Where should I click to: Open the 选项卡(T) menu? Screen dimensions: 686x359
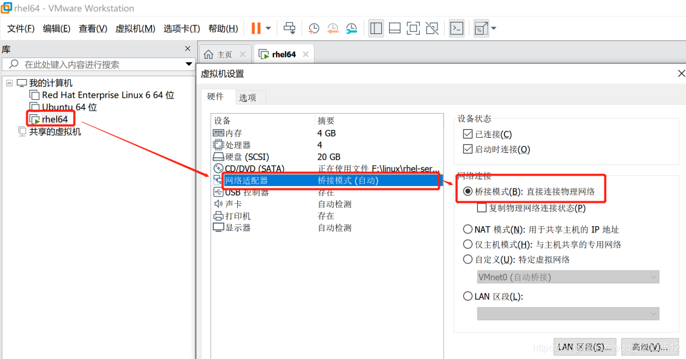[181, 28]
